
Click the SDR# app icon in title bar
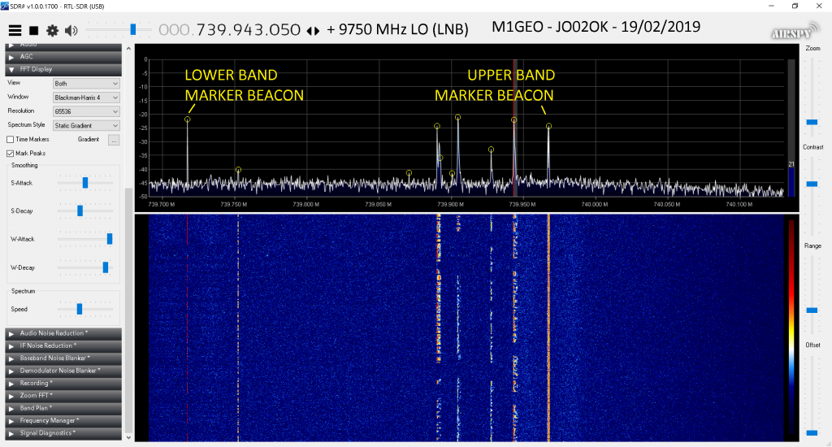(5, 6)
